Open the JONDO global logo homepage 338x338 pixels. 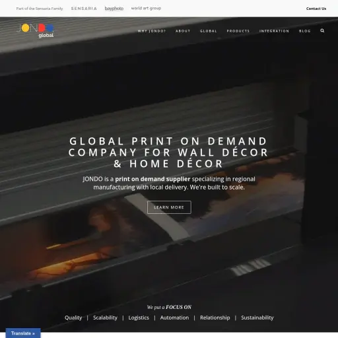[35, 31]
